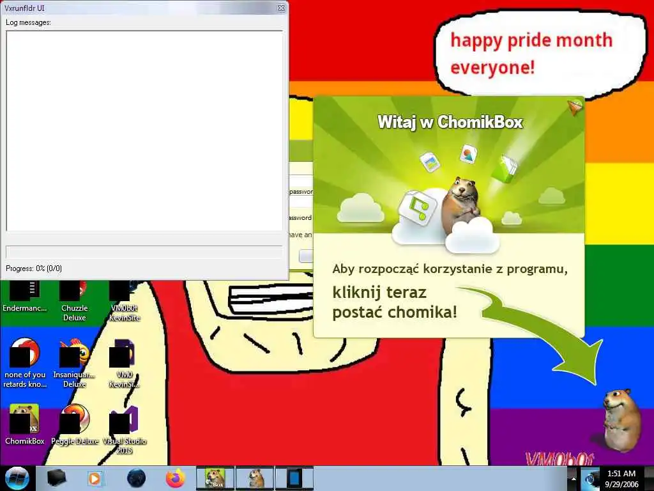654x491 pixels.
Task: Switch to the blue device taskbar button
Action: [294, 478]
